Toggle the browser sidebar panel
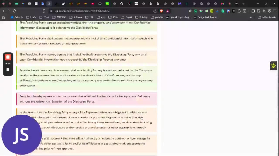Viewport: 279px width, 156px height. coord(253,11)
